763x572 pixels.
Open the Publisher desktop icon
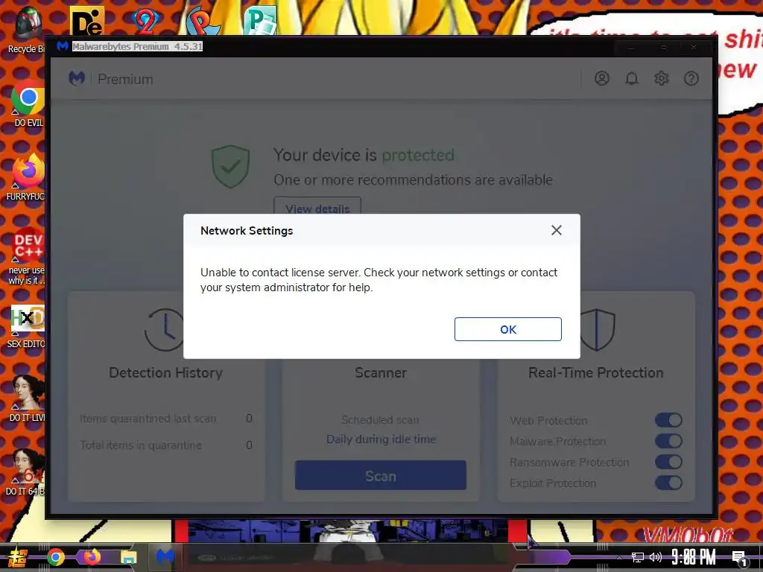[x=260, y=20]
